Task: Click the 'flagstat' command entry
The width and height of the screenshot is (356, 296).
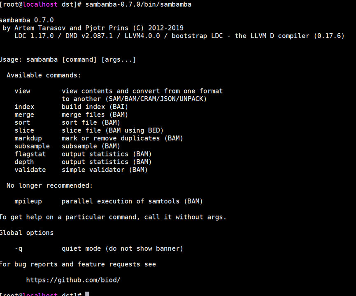Action: click(30, 154)
